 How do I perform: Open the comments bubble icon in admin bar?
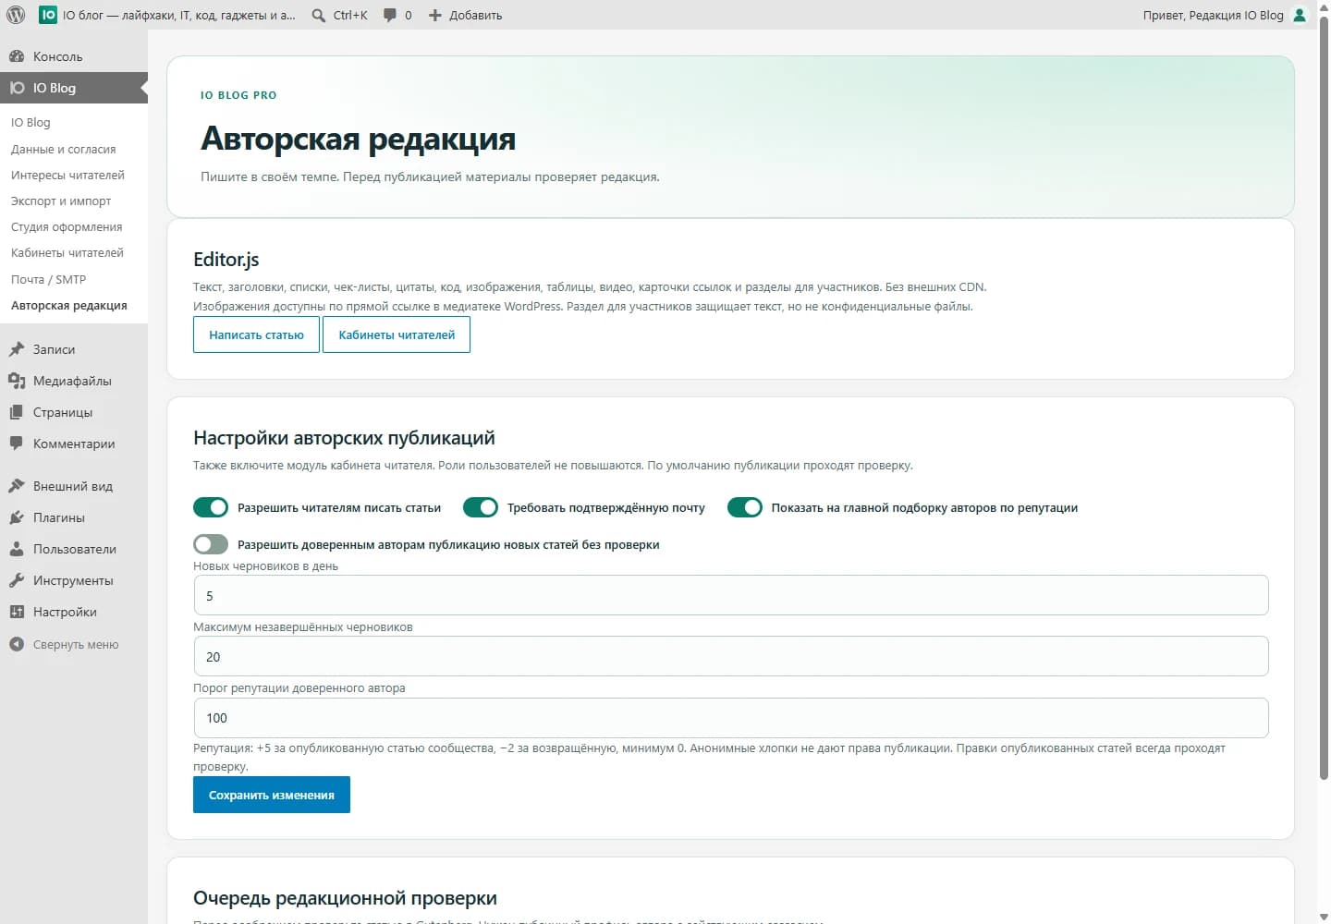click(390, 15)
